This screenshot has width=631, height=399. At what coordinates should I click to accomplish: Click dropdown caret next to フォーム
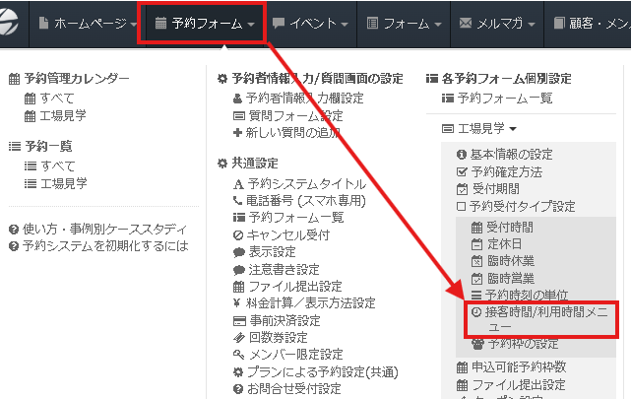point(438,25)
